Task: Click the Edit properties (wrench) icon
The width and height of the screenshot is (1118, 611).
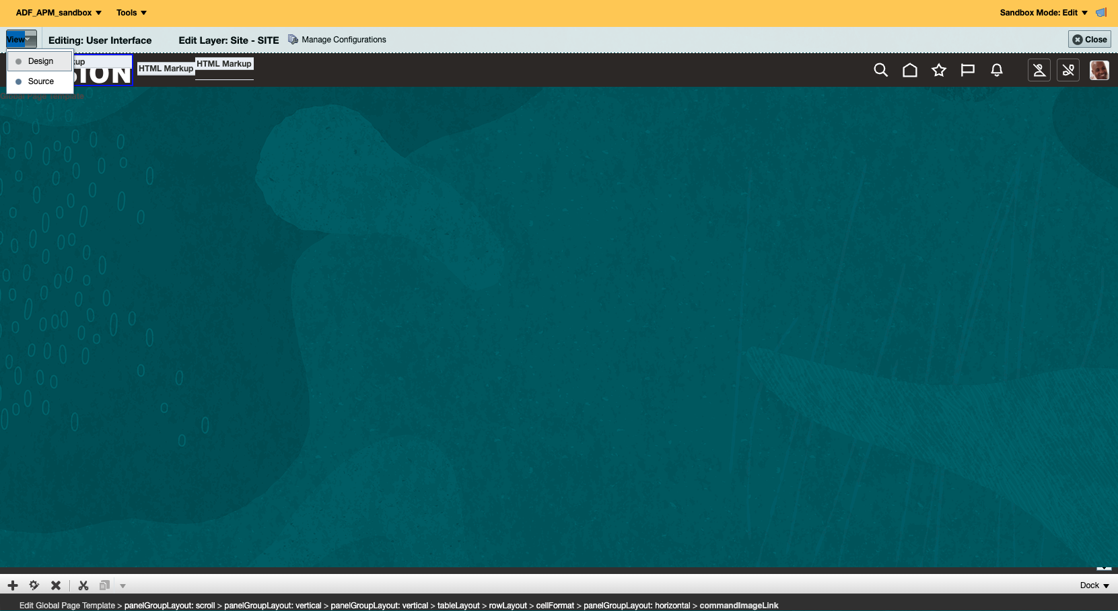Action: tap(34, 585)
